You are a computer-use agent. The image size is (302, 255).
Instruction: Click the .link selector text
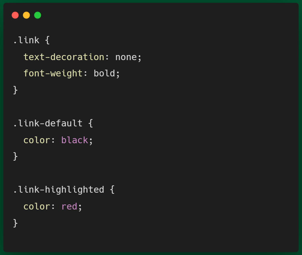26,40
